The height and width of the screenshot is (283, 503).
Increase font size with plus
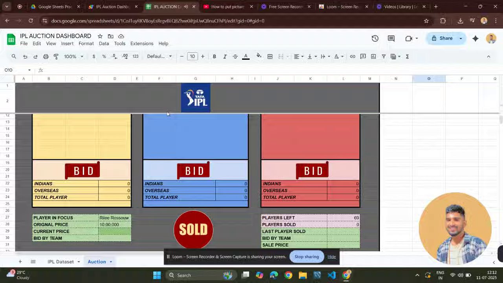(x=203, y=57)
